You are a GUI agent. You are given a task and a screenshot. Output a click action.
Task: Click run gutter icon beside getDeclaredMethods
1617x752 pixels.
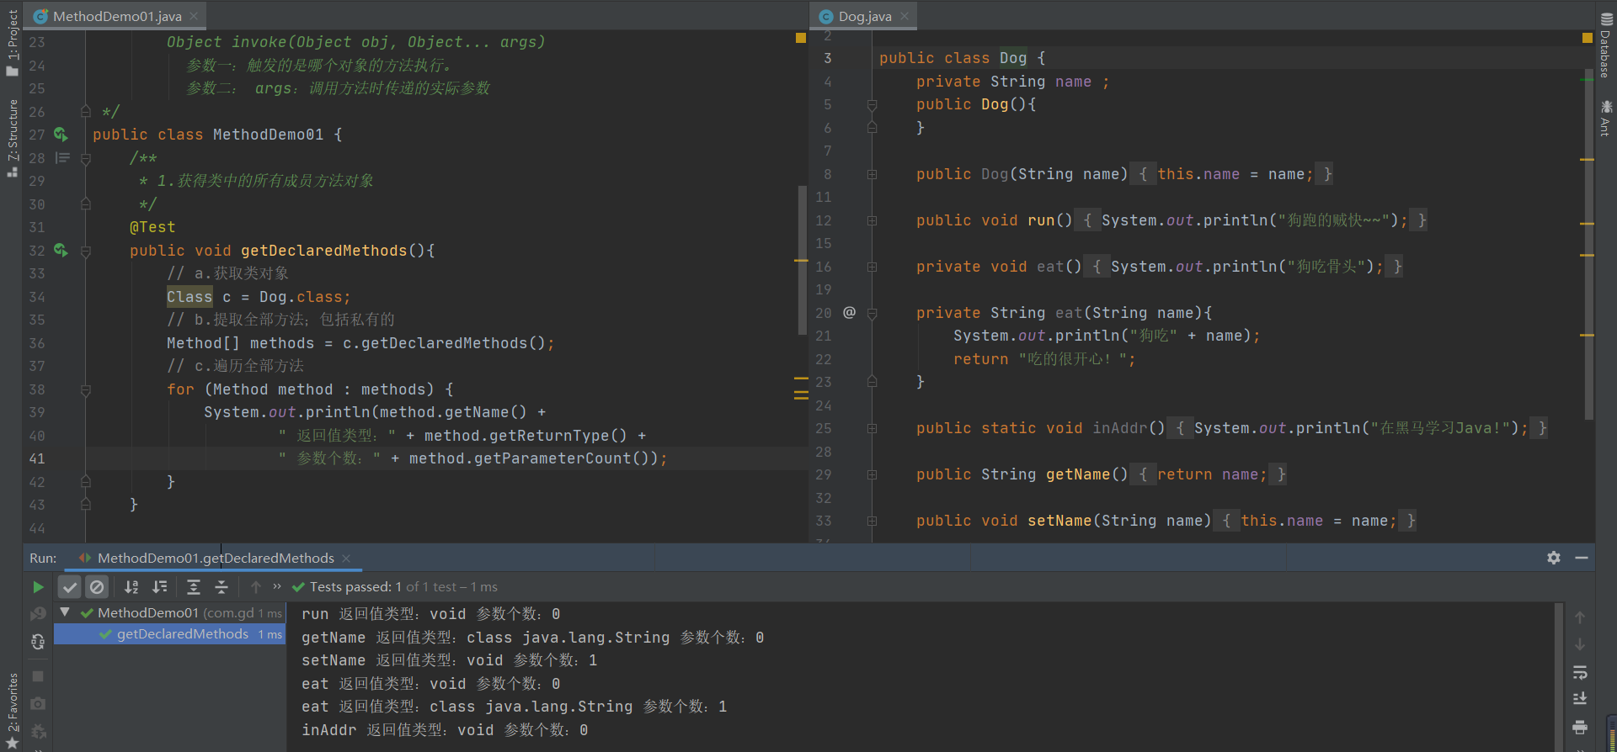pyautogui.click(x=61, y=250)
